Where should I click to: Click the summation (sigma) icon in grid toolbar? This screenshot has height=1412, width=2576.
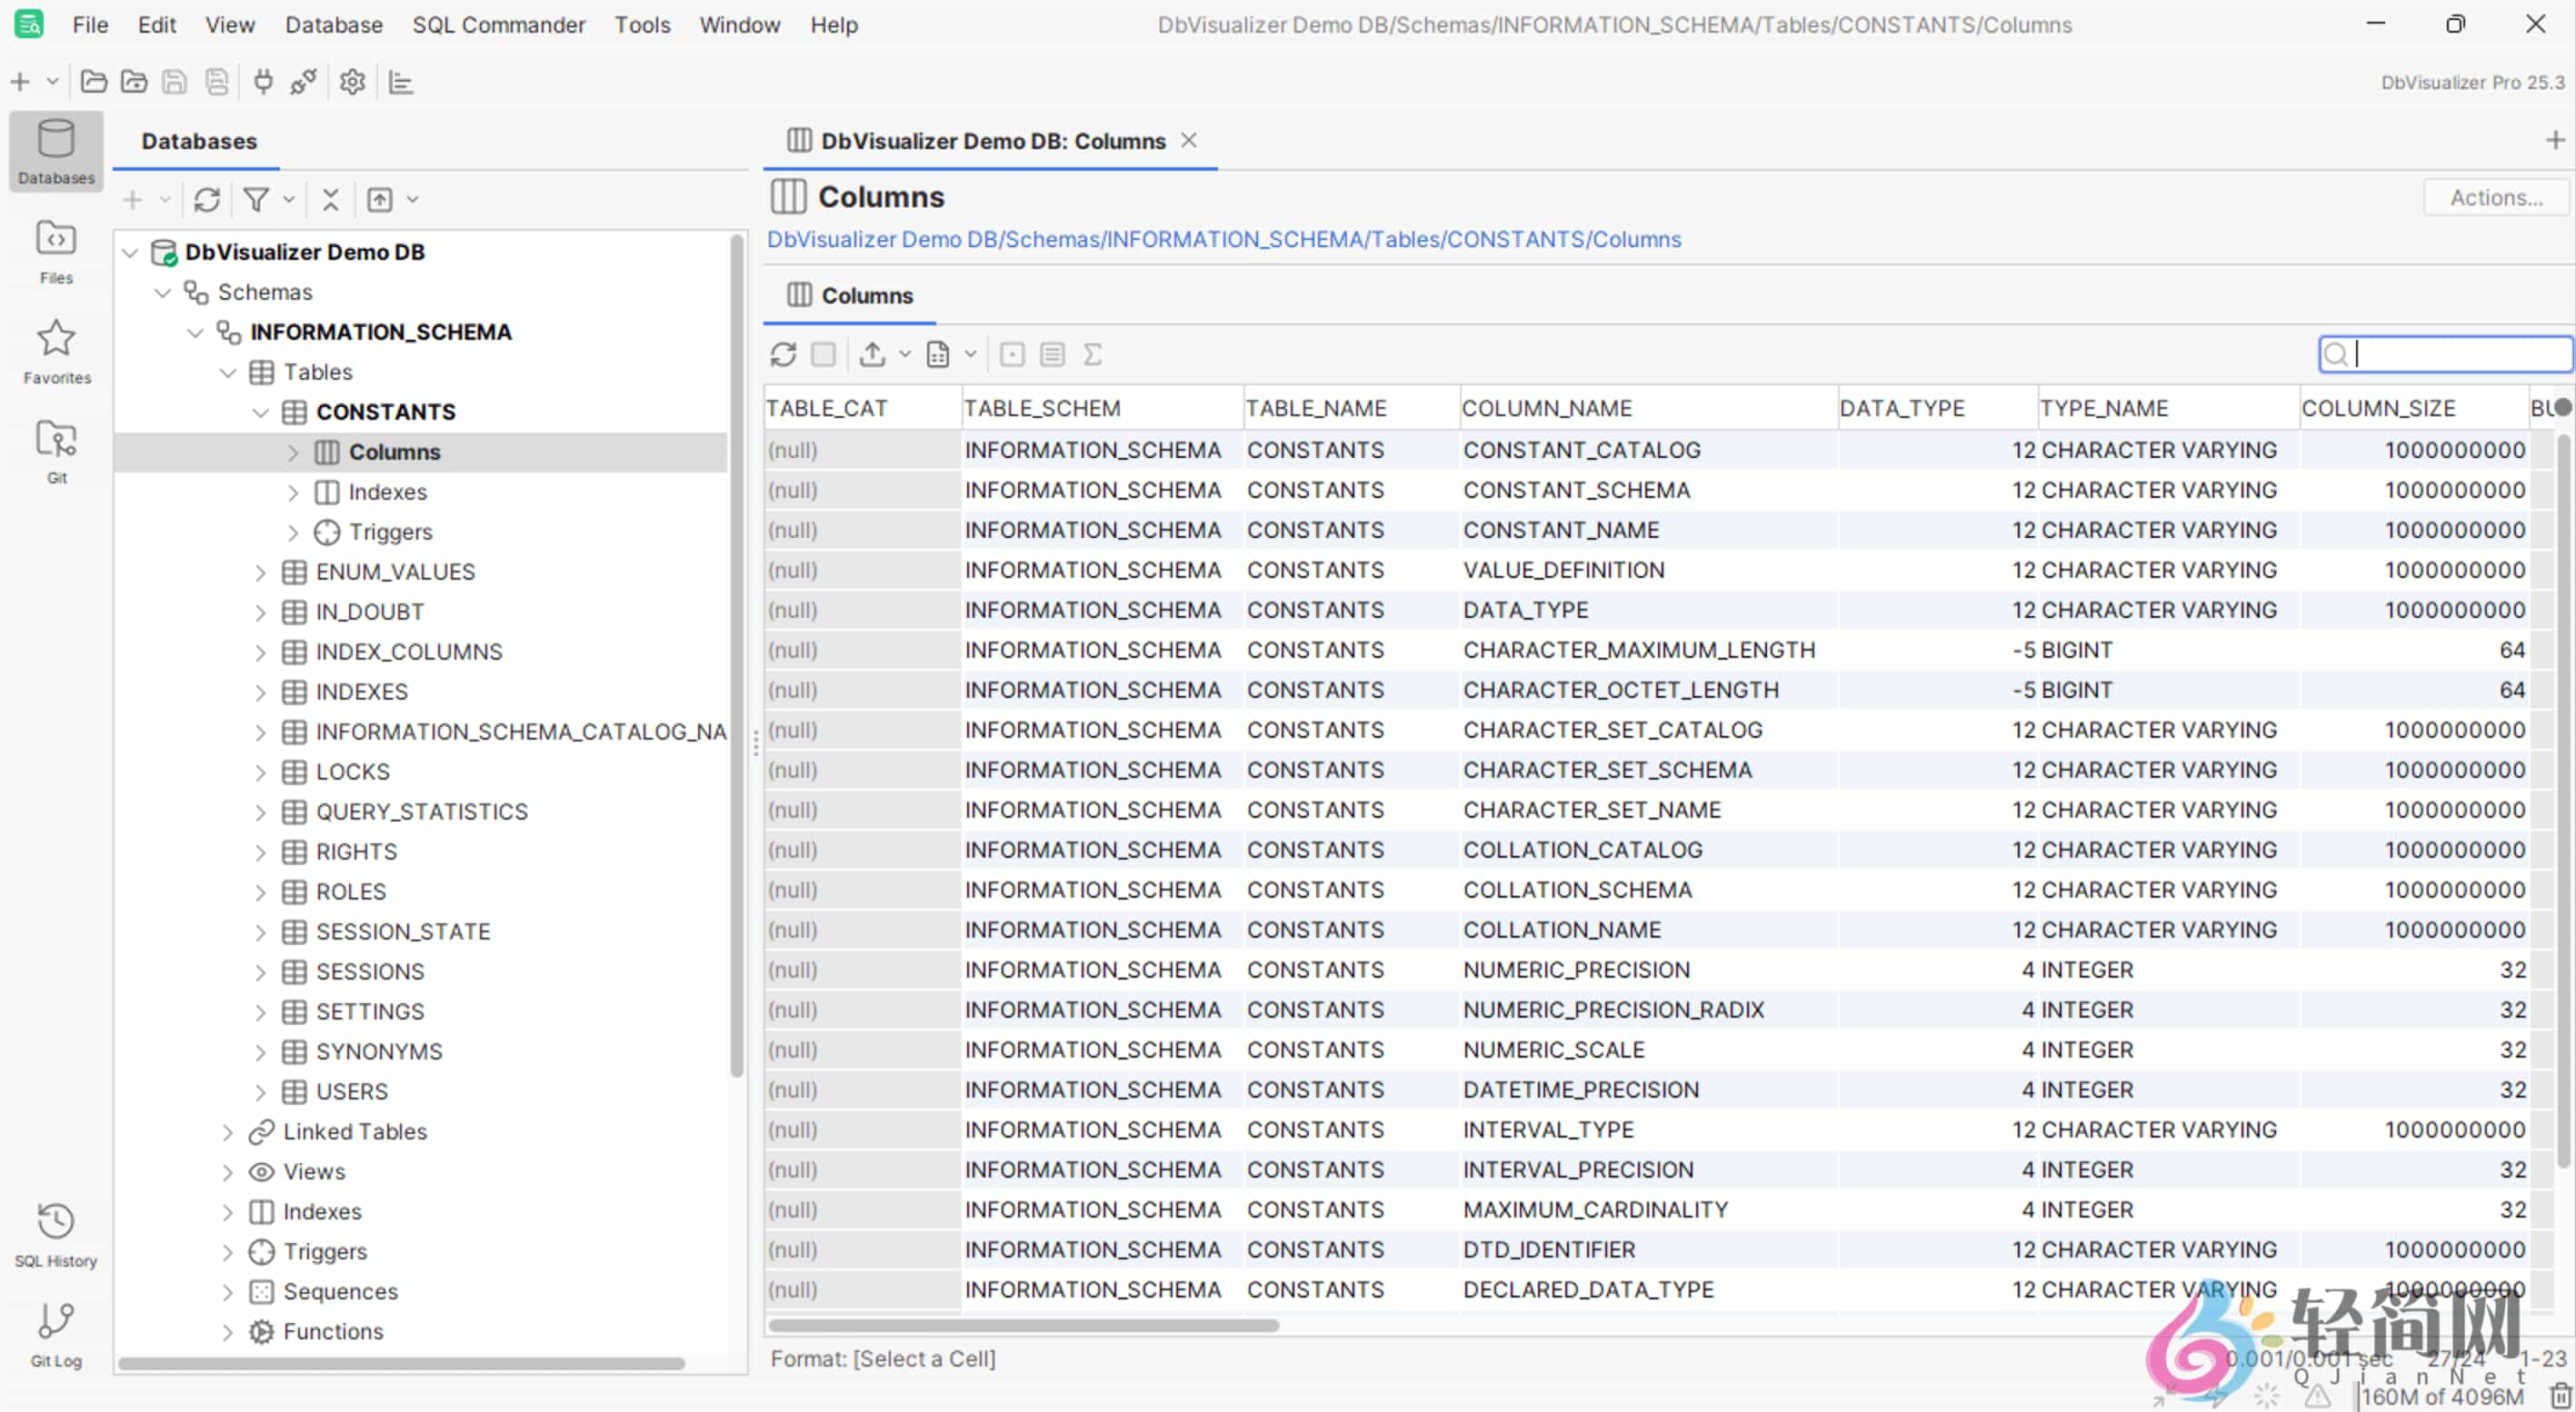tap(1093, 354)
